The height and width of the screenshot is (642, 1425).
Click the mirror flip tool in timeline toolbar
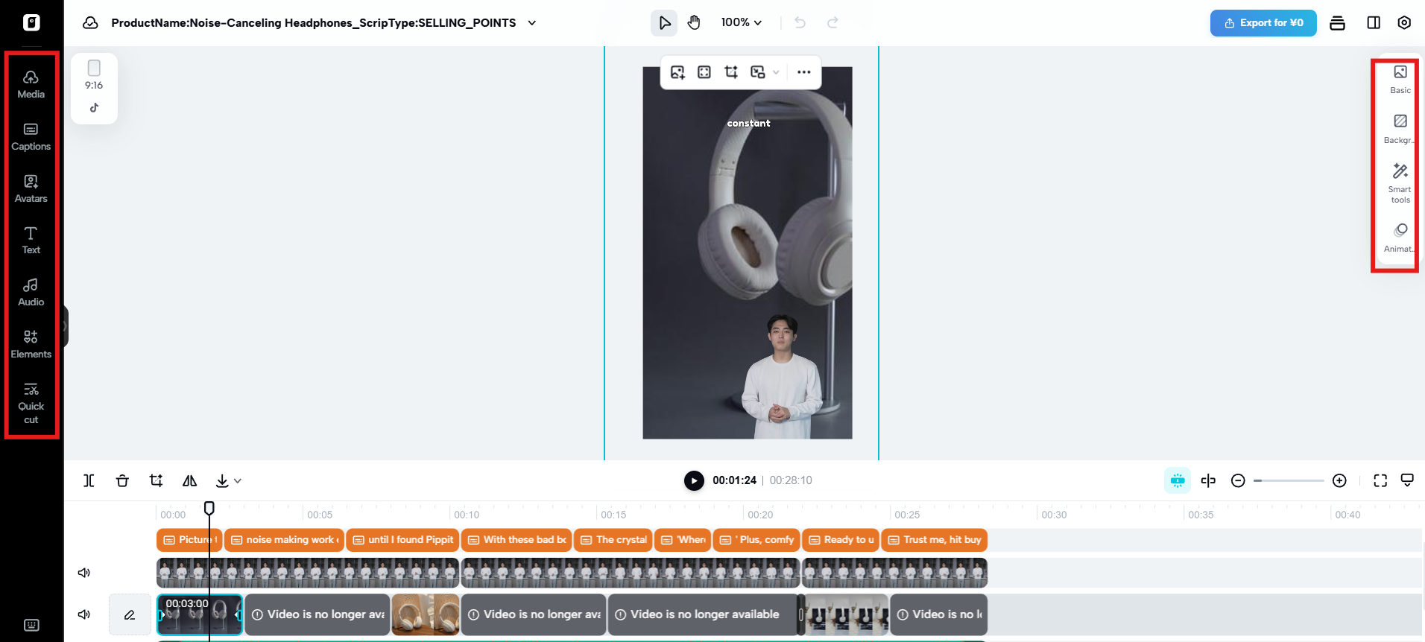189,480
